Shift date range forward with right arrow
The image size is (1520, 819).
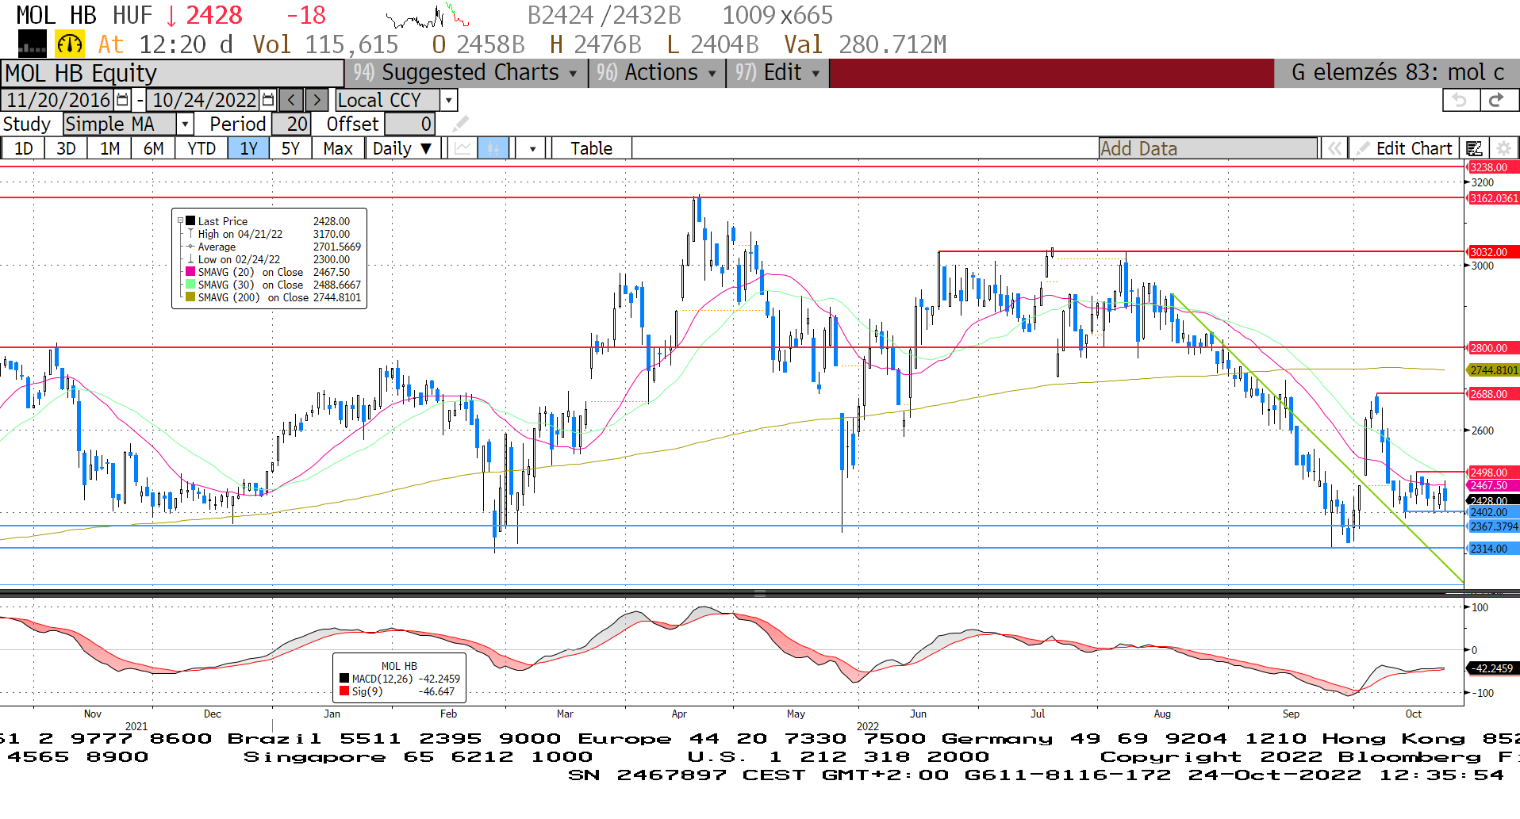tap(317, 100)
